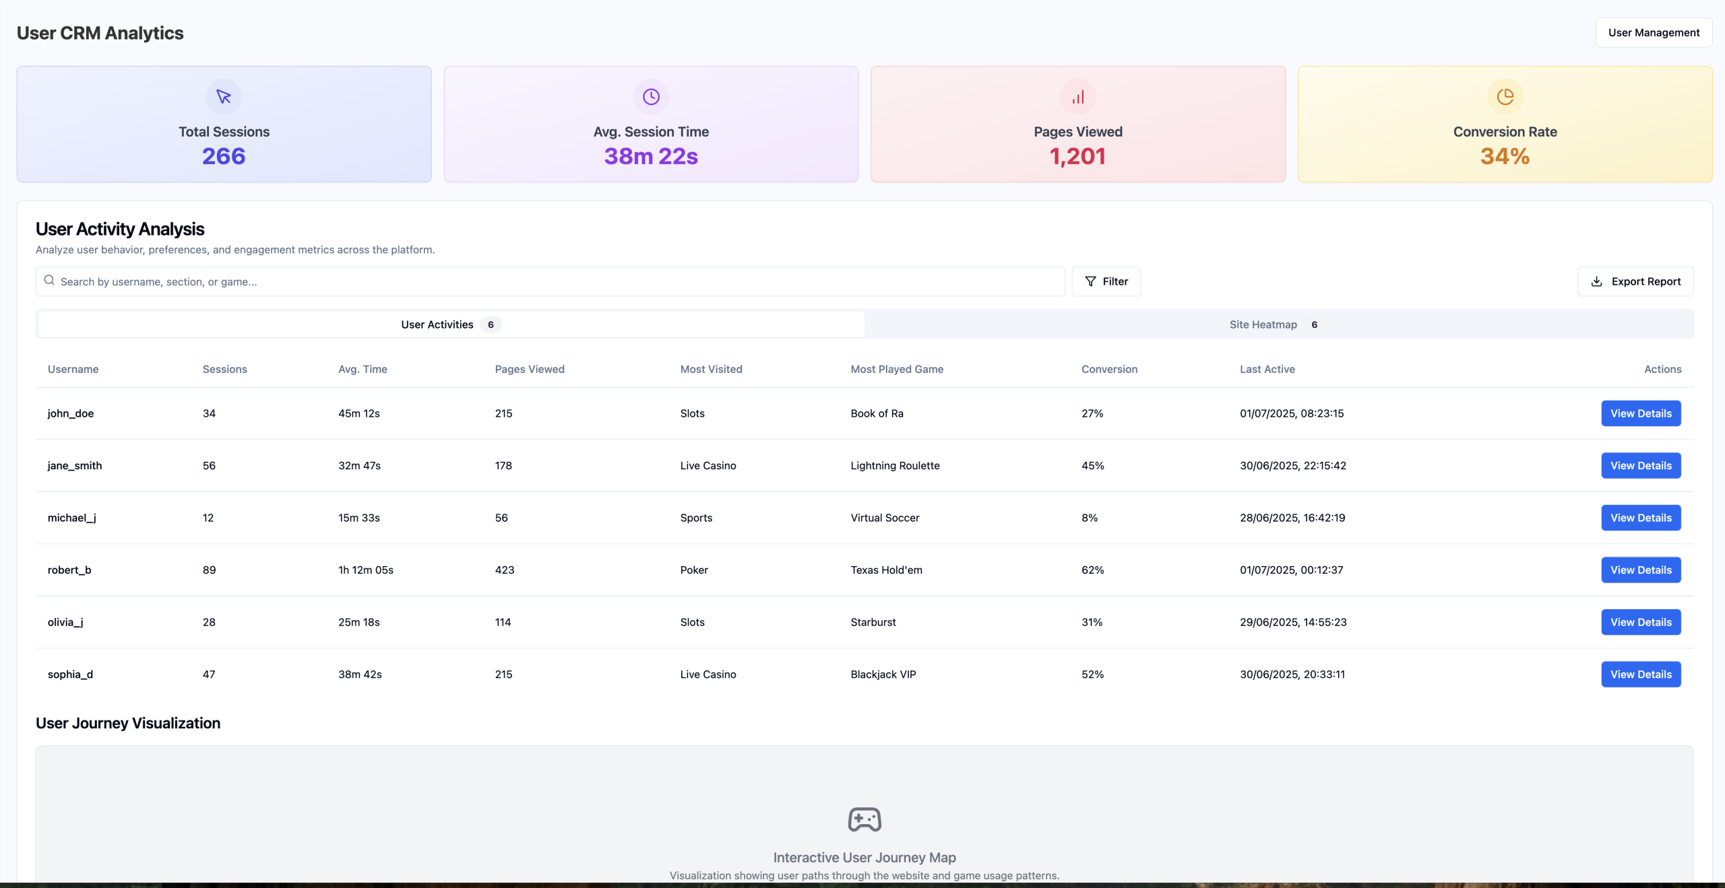Click the pie chart icon above Conversion Rate
This screenshot has height=888, width=1725.
click(1505, 97)
